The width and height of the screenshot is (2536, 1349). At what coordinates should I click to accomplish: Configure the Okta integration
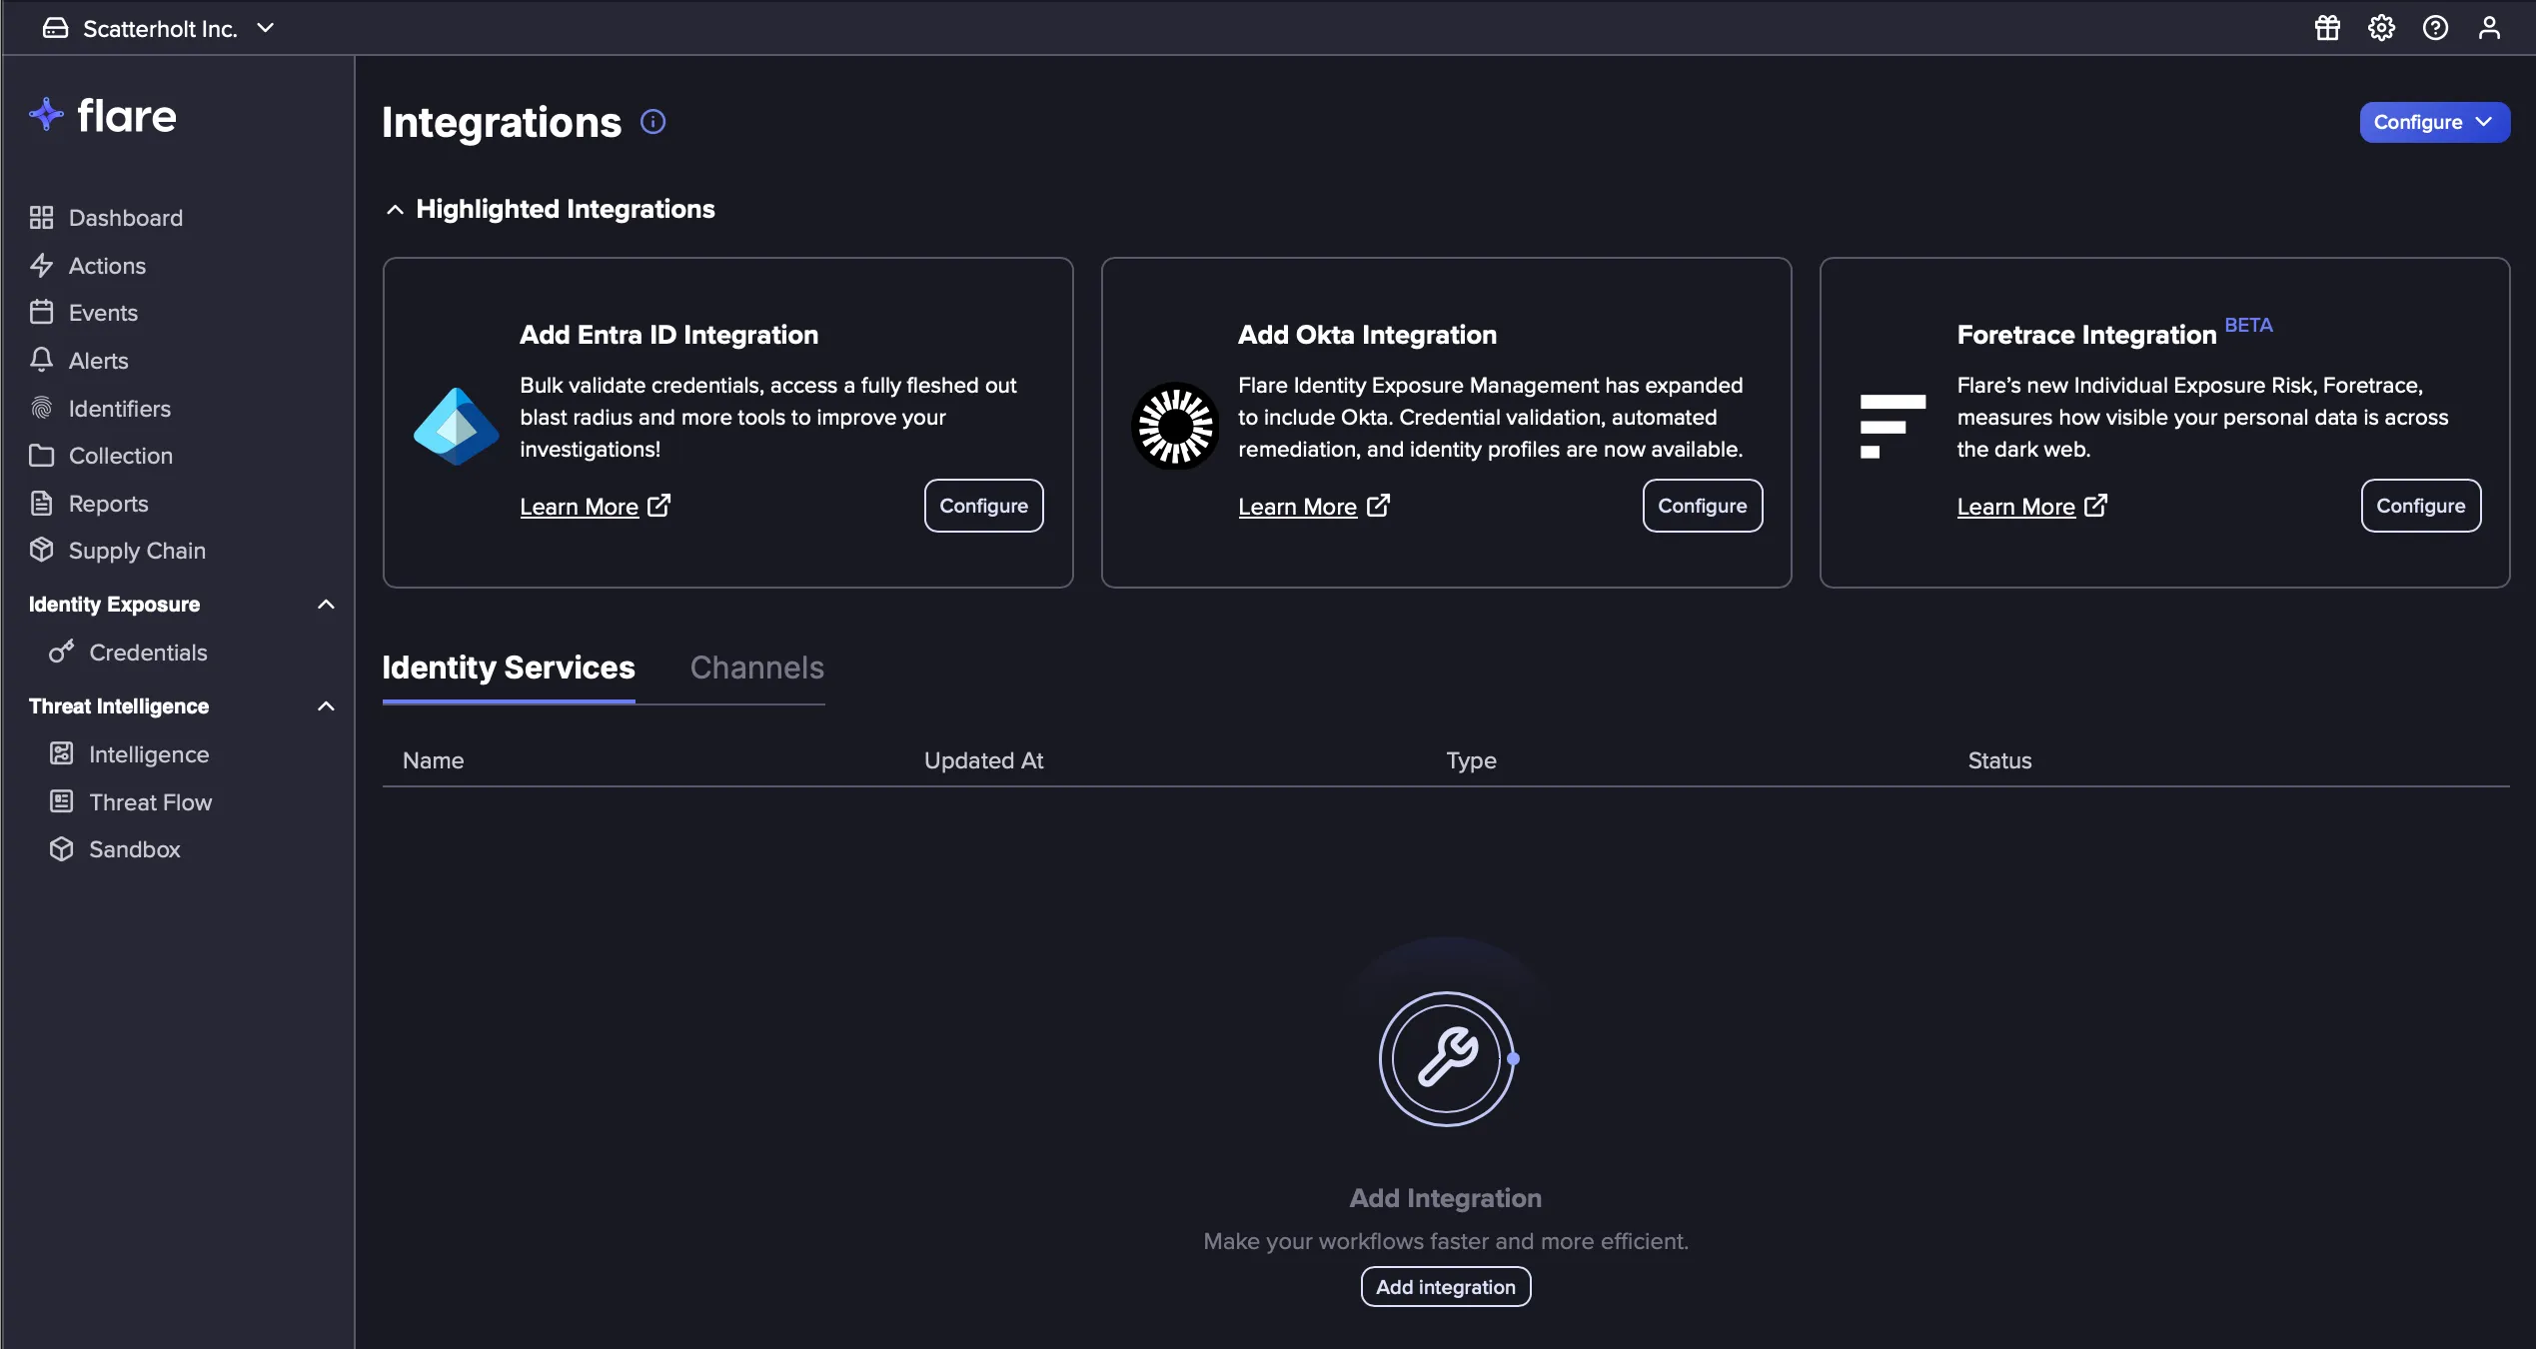[x=1703, y=506]
